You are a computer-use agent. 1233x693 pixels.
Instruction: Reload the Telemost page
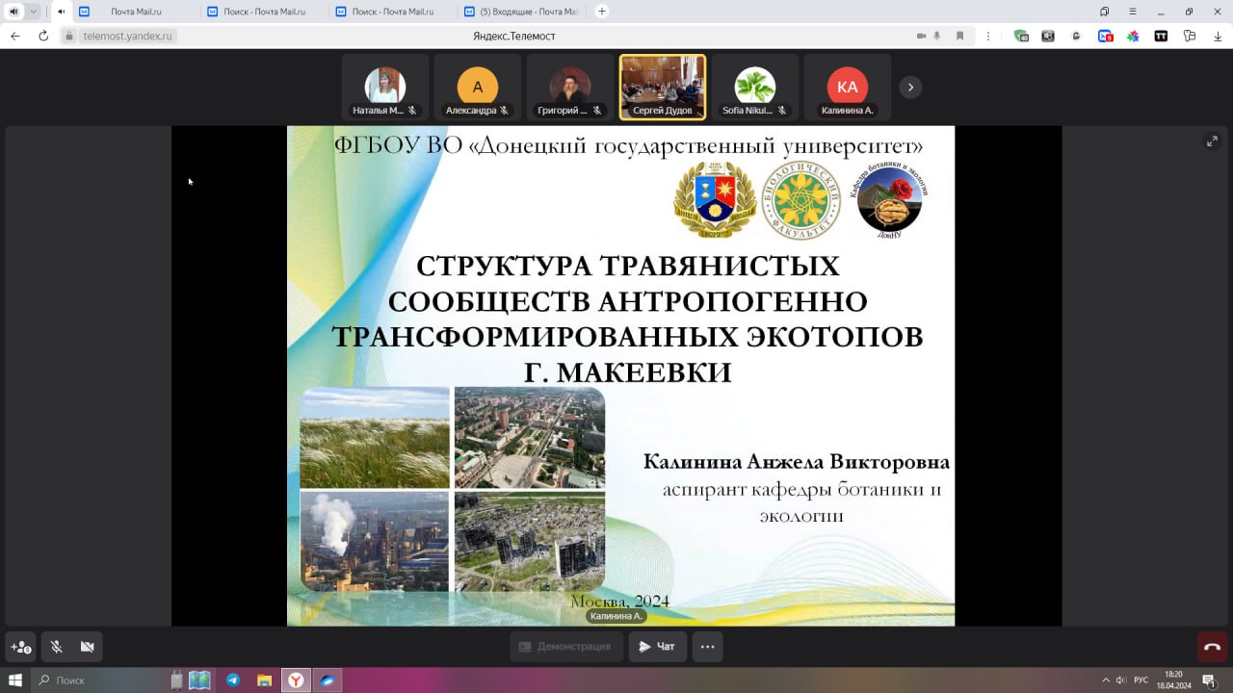point(43,36)
